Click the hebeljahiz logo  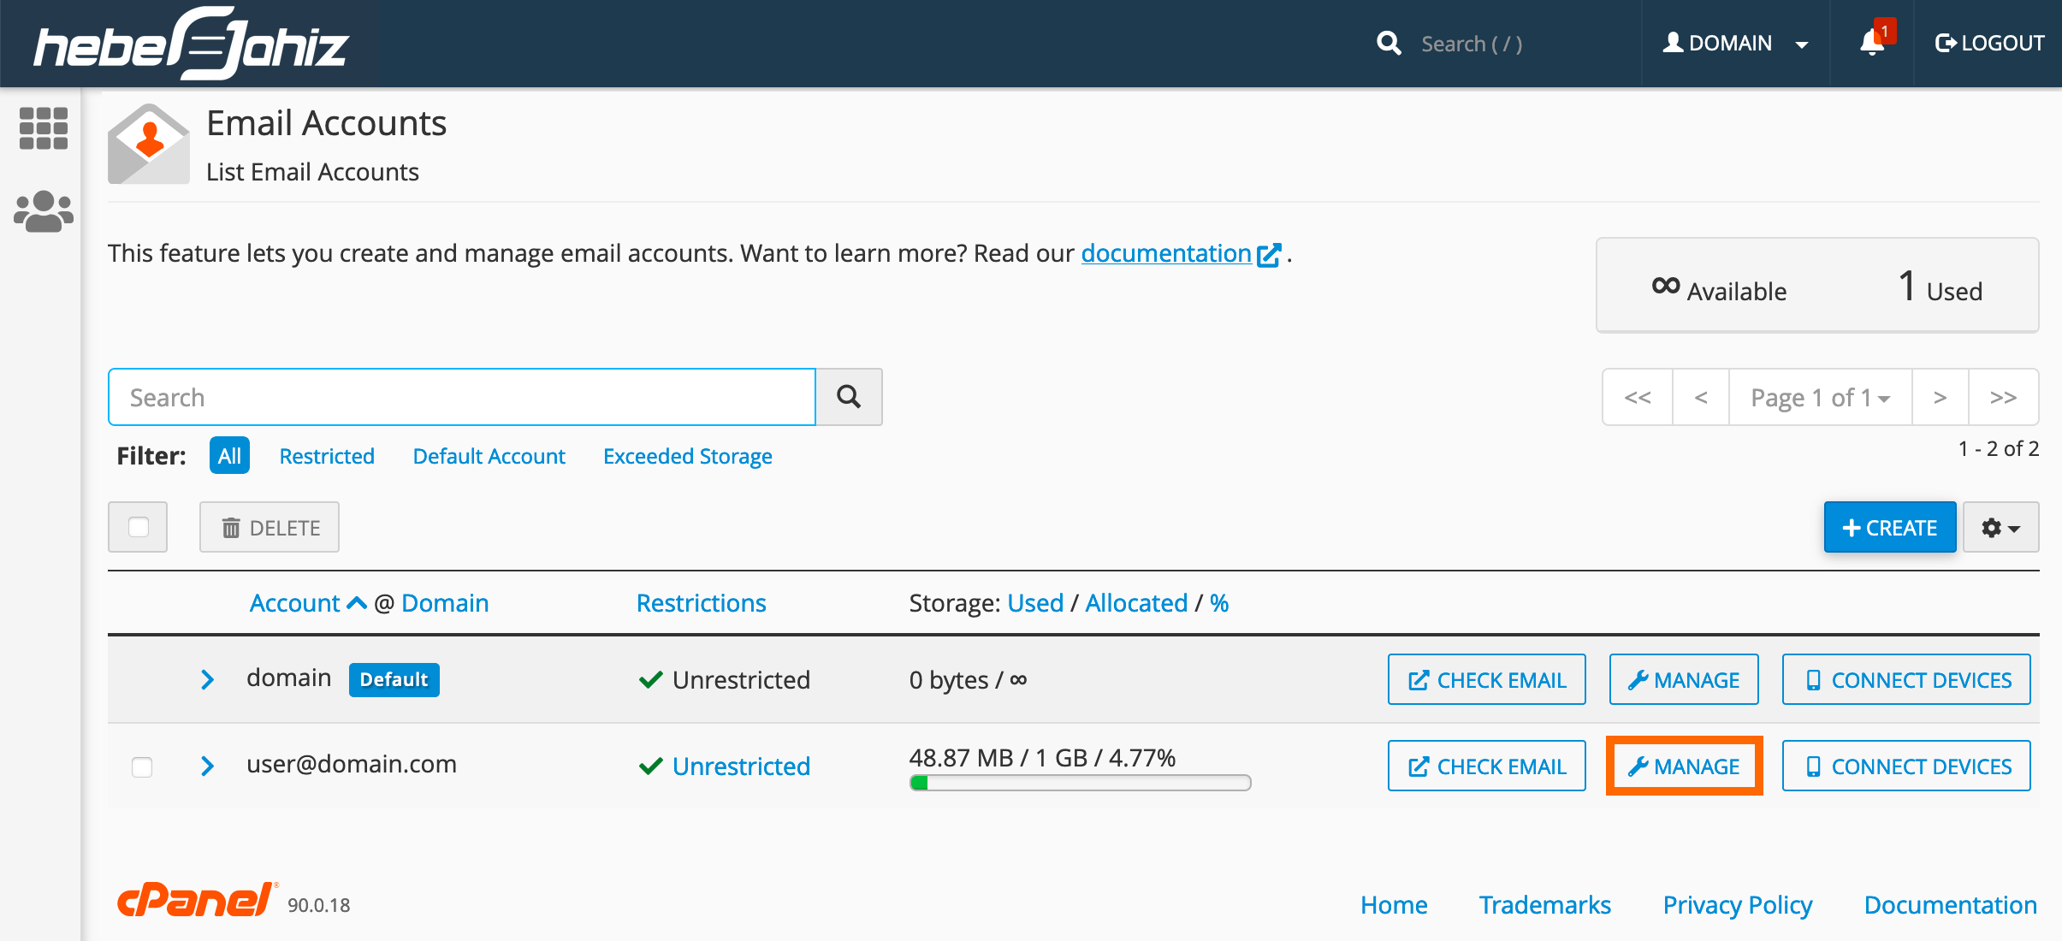click(x=191, y=44)
